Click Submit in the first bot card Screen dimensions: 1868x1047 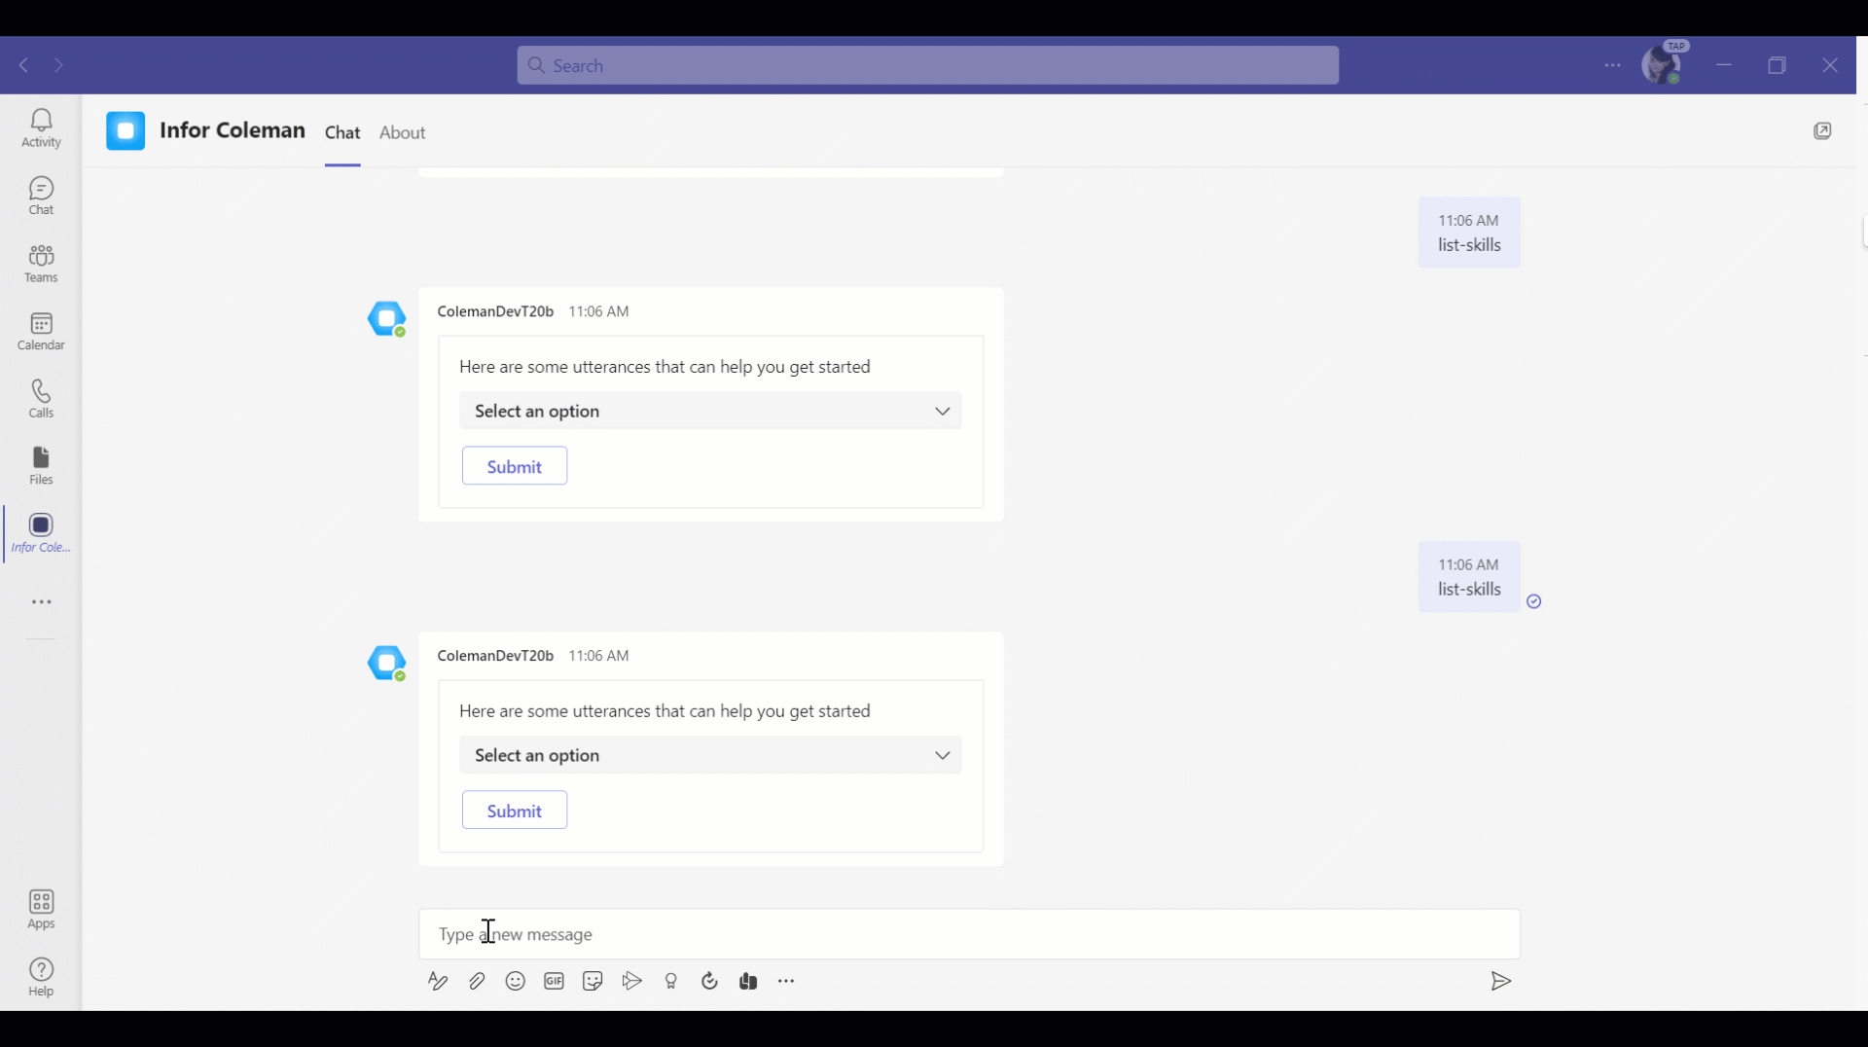[514, 466]
